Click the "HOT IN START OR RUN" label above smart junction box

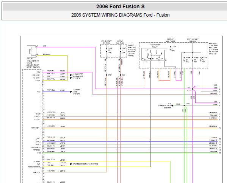[x=106, y=42]
